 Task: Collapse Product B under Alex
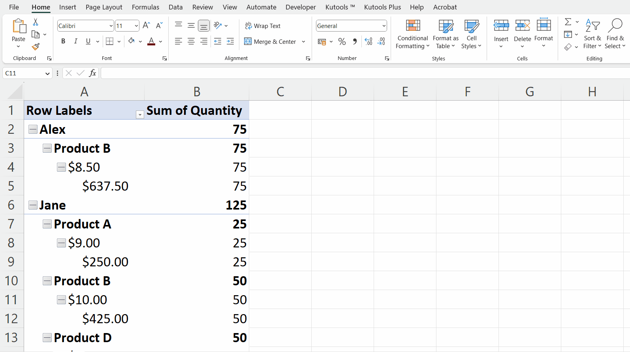pyautogui.click(x=47, y=148)
